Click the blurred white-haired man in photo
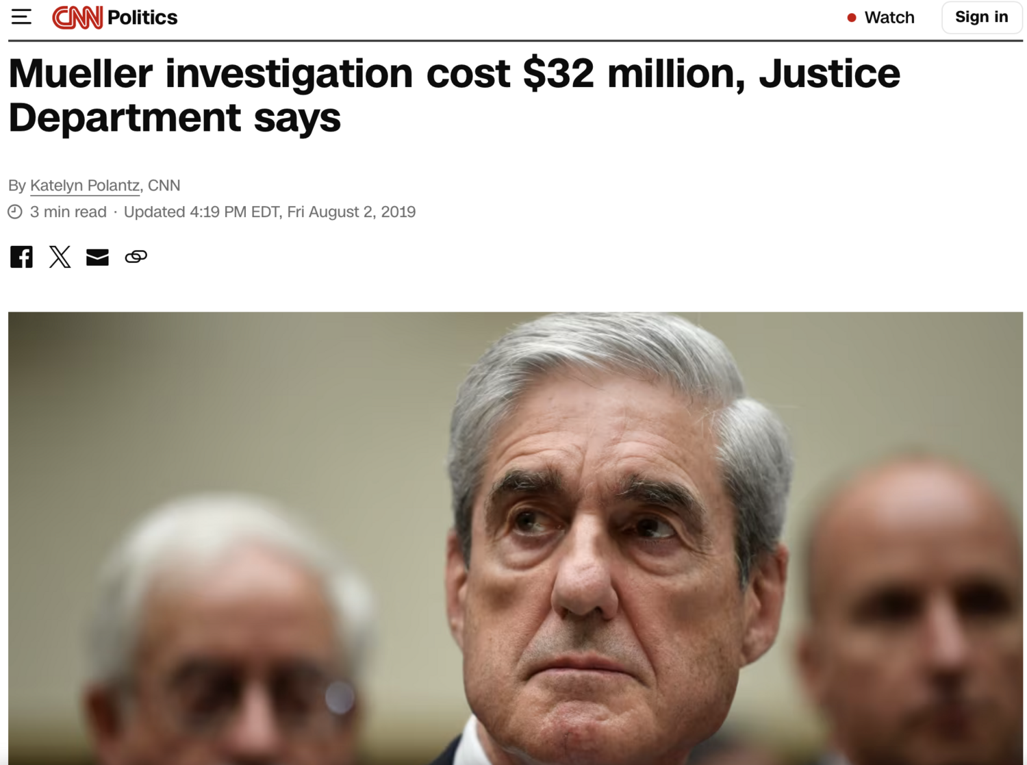The height and width of the screenshot is (765, 1027). pos(226,637)
